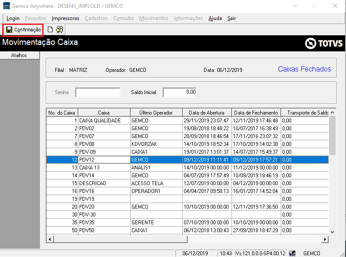Click the vertical scrollbar thumb
Screen dimensions: 346x257
tap(333, 135)
